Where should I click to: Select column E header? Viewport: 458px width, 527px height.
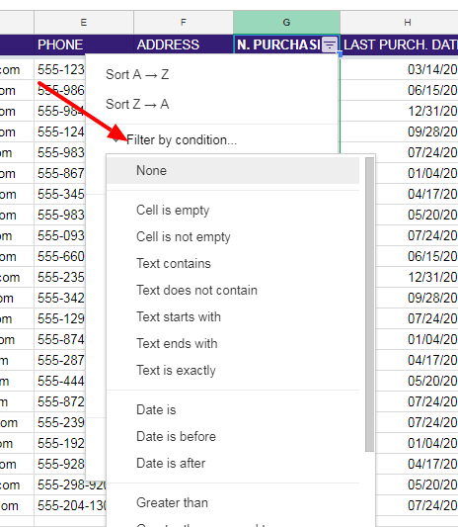point(84,23)
